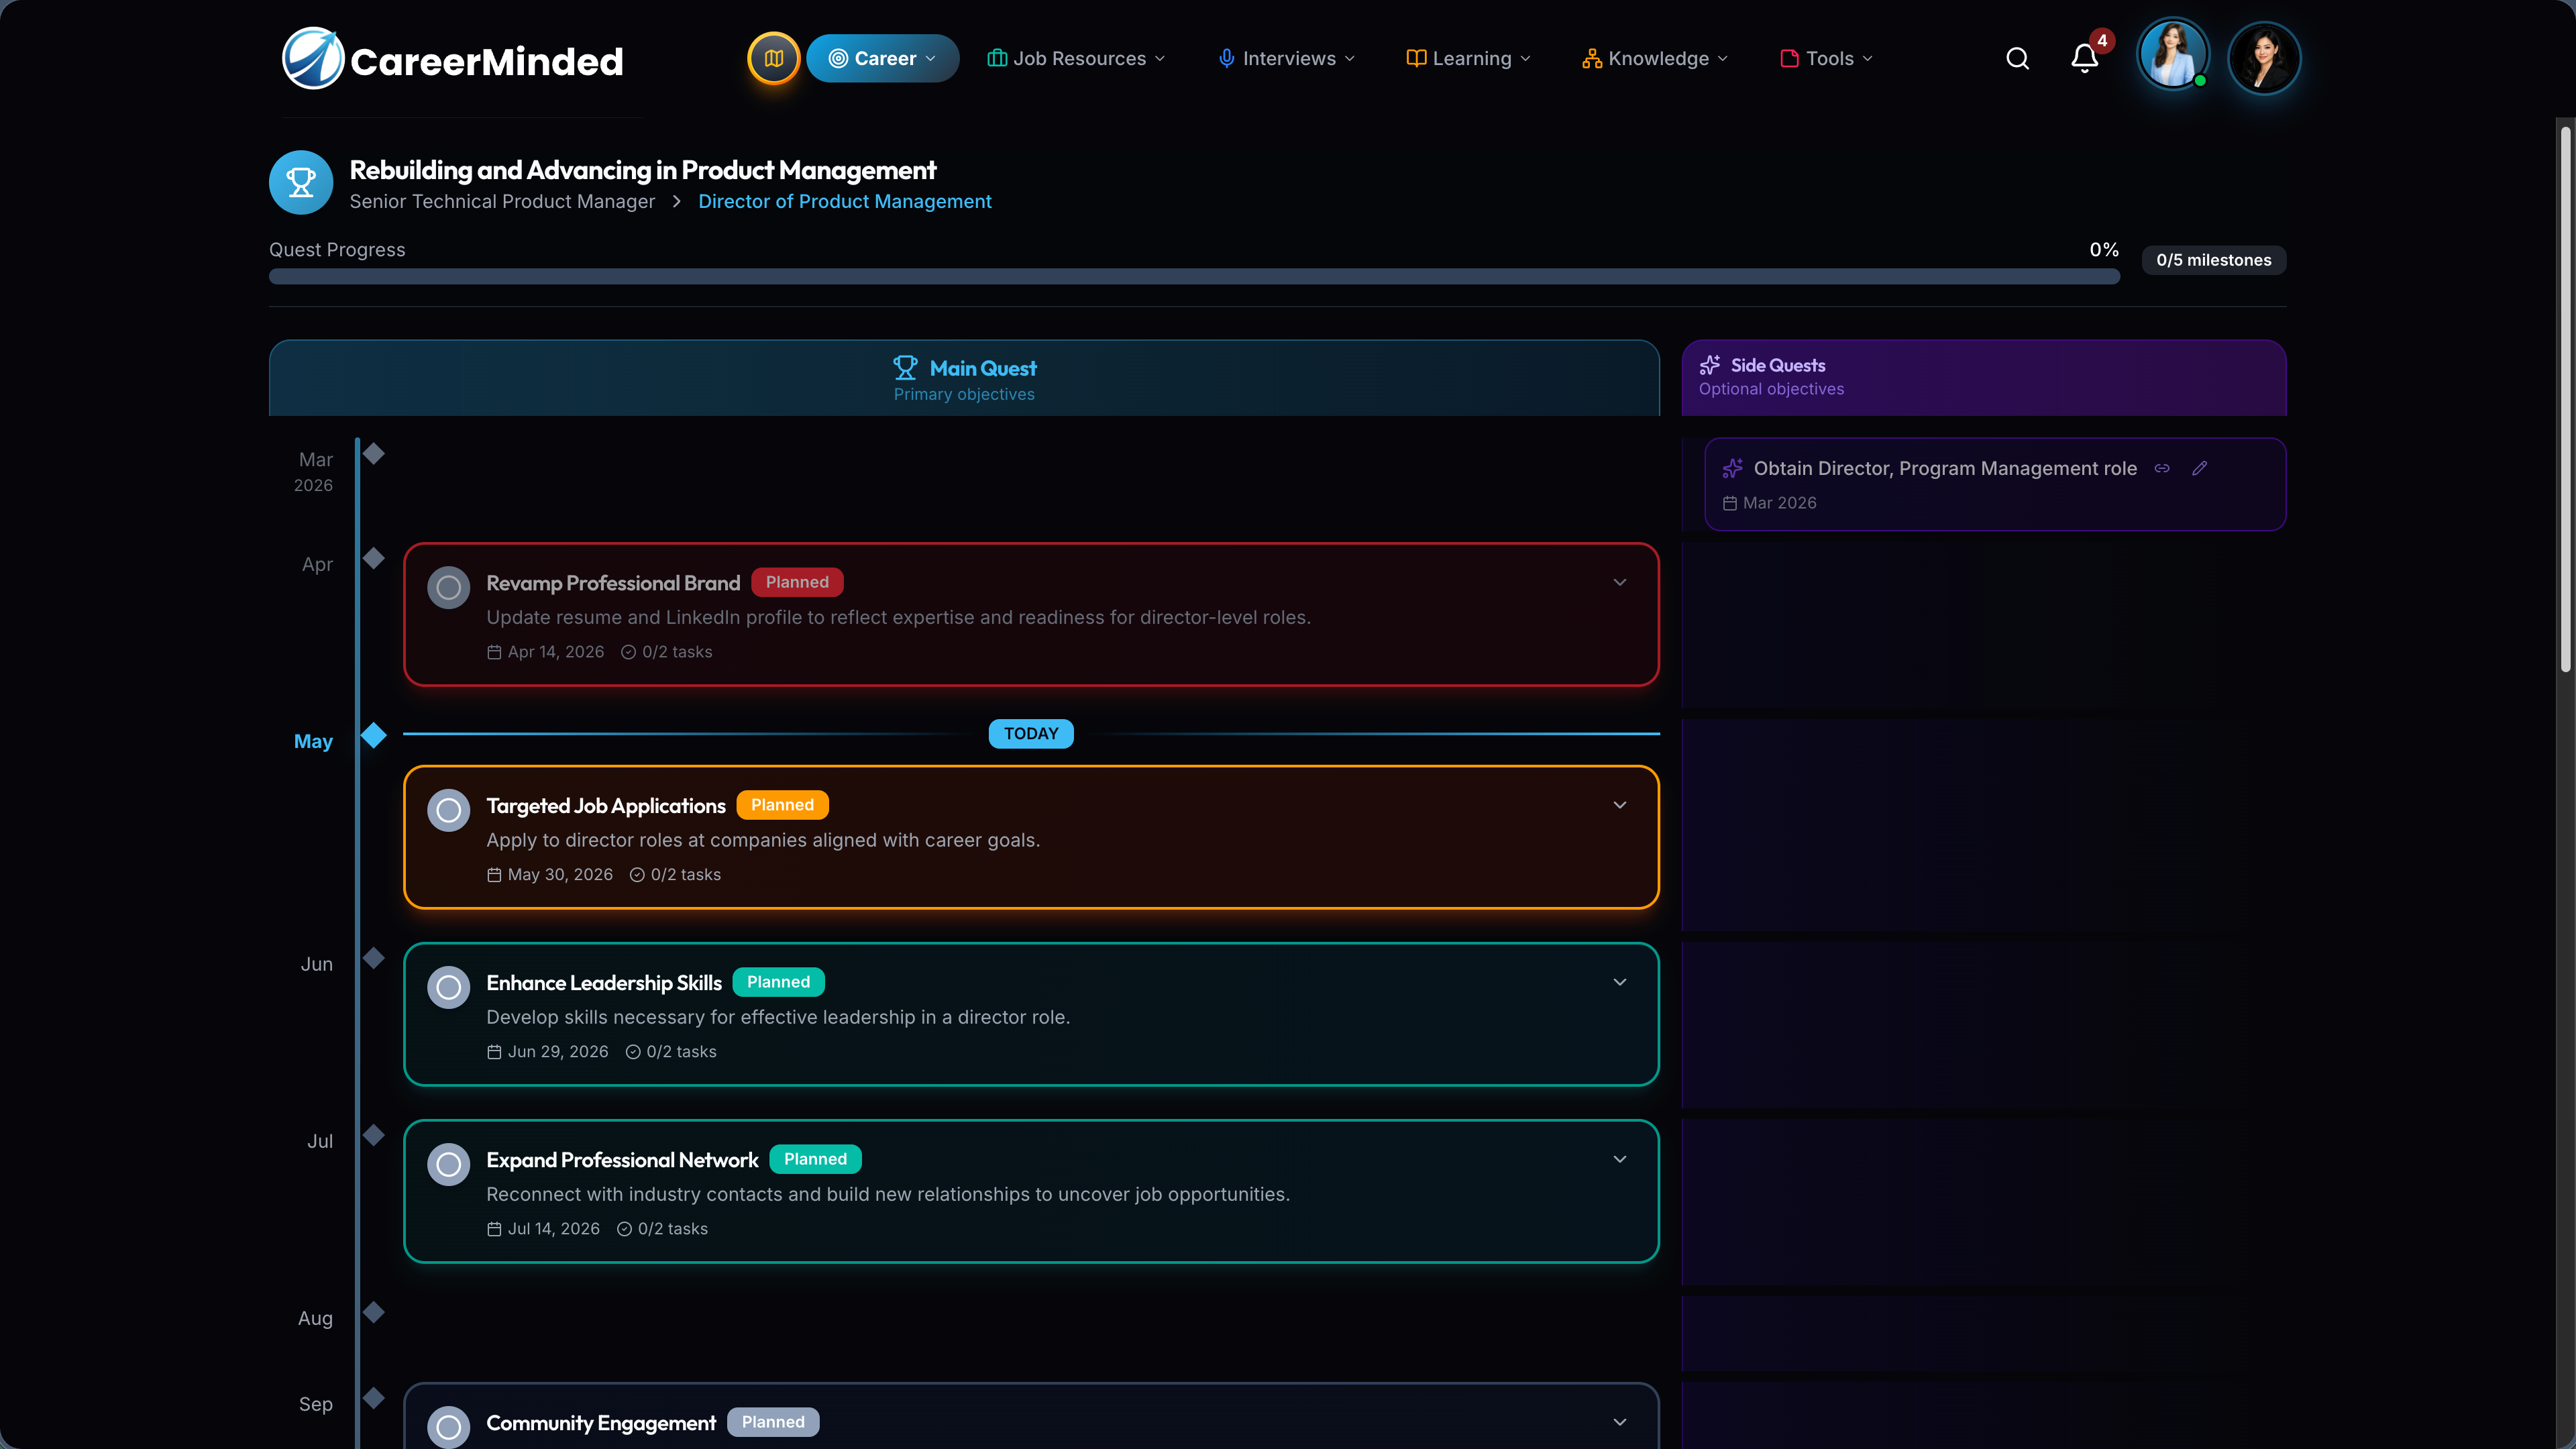Click the 0/5 milestones badge
2576x1449 pixels.
(x=2213, y=260)
